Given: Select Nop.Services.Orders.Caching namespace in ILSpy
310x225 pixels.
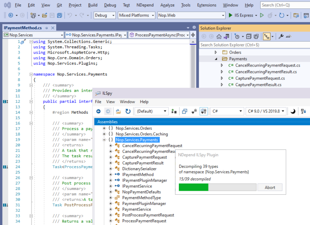Looking at the screenshot, I should click(142, 134).
